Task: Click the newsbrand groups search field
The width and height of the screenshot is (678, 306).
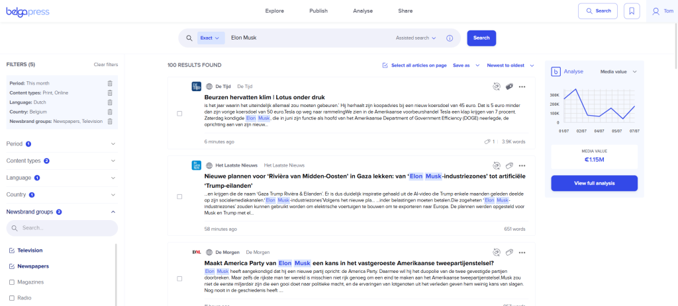Action: click(x=62, y=228)
